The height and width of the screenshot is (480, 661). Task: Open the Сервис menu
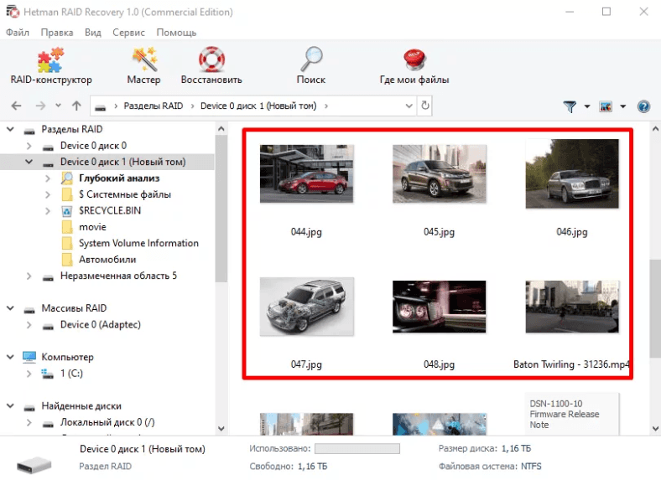click(128, 33)
